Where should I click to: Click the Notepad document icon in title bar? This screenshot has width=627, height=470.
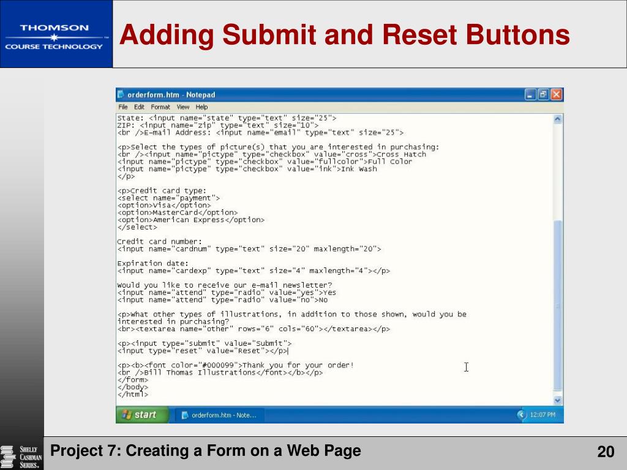pos(121,95)
